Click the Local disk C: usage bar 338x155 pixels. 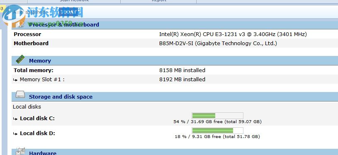[x=217, y=116]
